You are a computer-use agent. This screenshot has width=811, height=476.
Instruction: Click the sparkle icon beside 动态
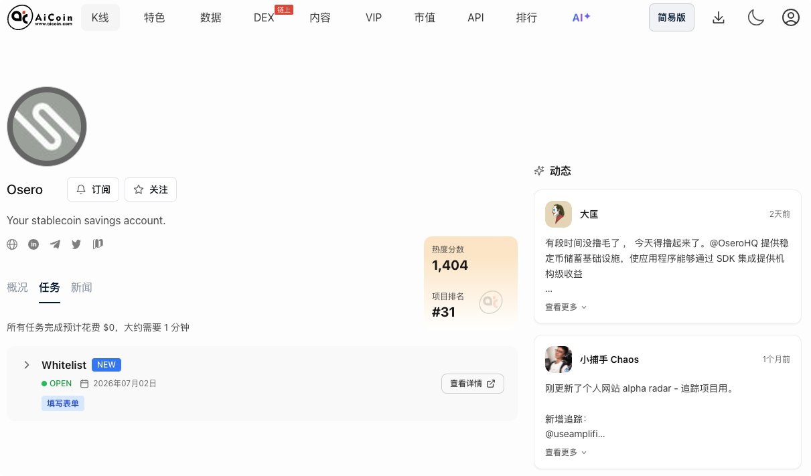click(x=539, y=171)
